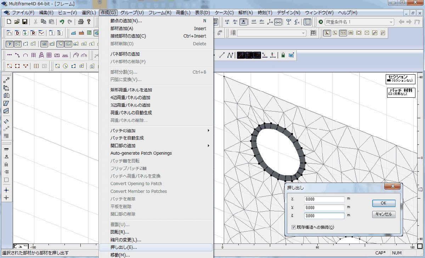
Task: Click the green padlock lock icon
Action: (283, 55)
